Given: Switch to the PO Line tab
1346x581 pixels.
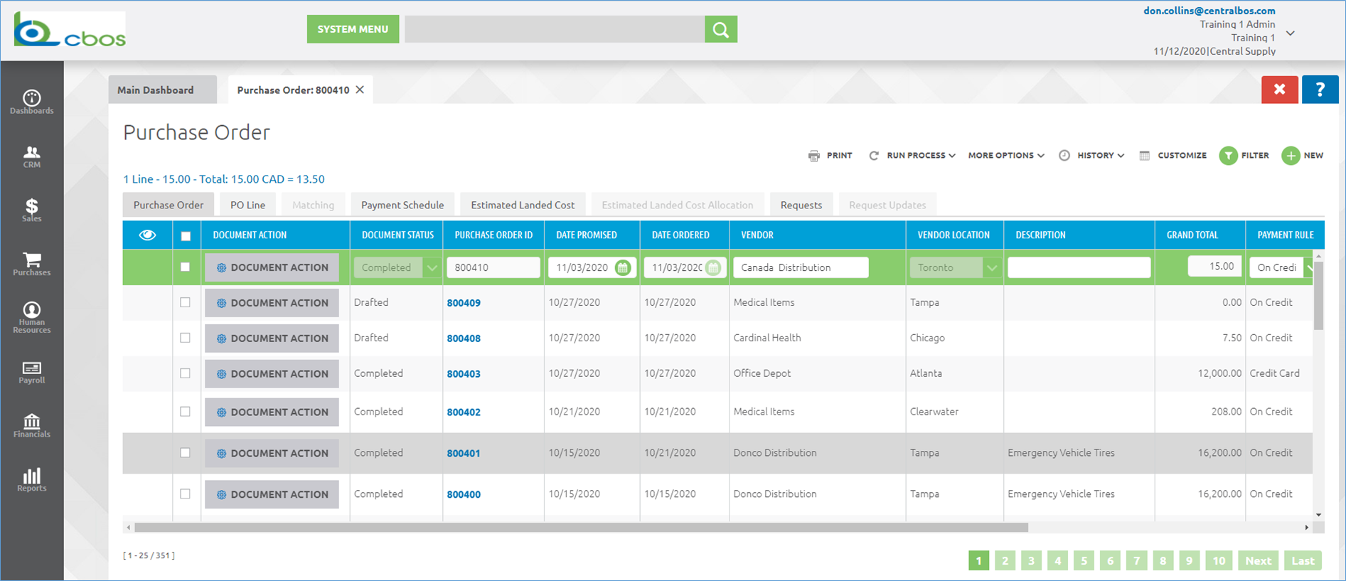Looking at the screenshot, I should pyautogui.click(x=247, y=205).
